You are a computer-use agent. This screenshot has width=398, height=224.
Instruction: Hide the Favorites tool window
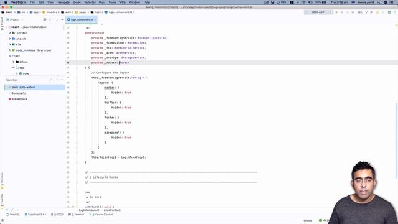(x=62, y=80)
